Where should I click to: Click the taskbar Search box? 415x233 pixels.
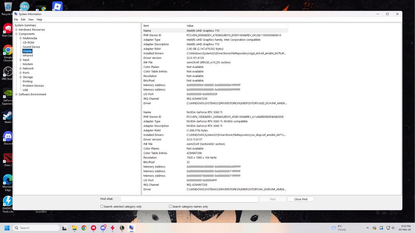(x=36, y=228)
